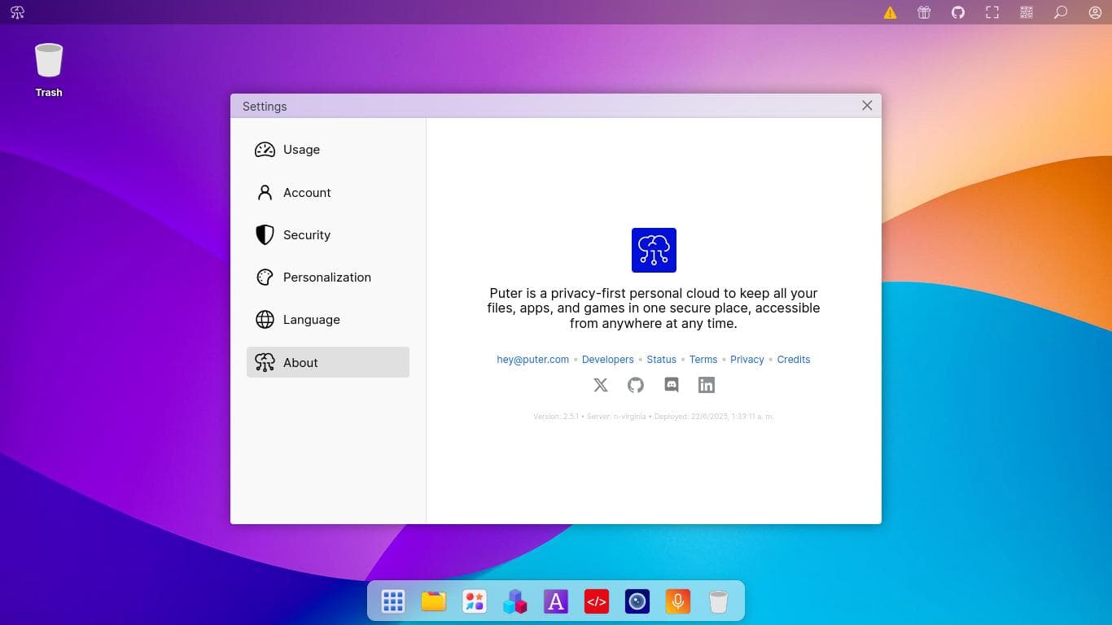Open the Credits link
Viewport: 1112px width, 625px height.
tap(794, 359)
